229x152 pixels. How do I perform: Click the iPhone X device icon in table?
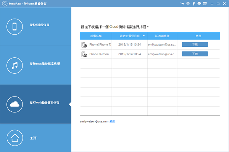pos(84,54)
